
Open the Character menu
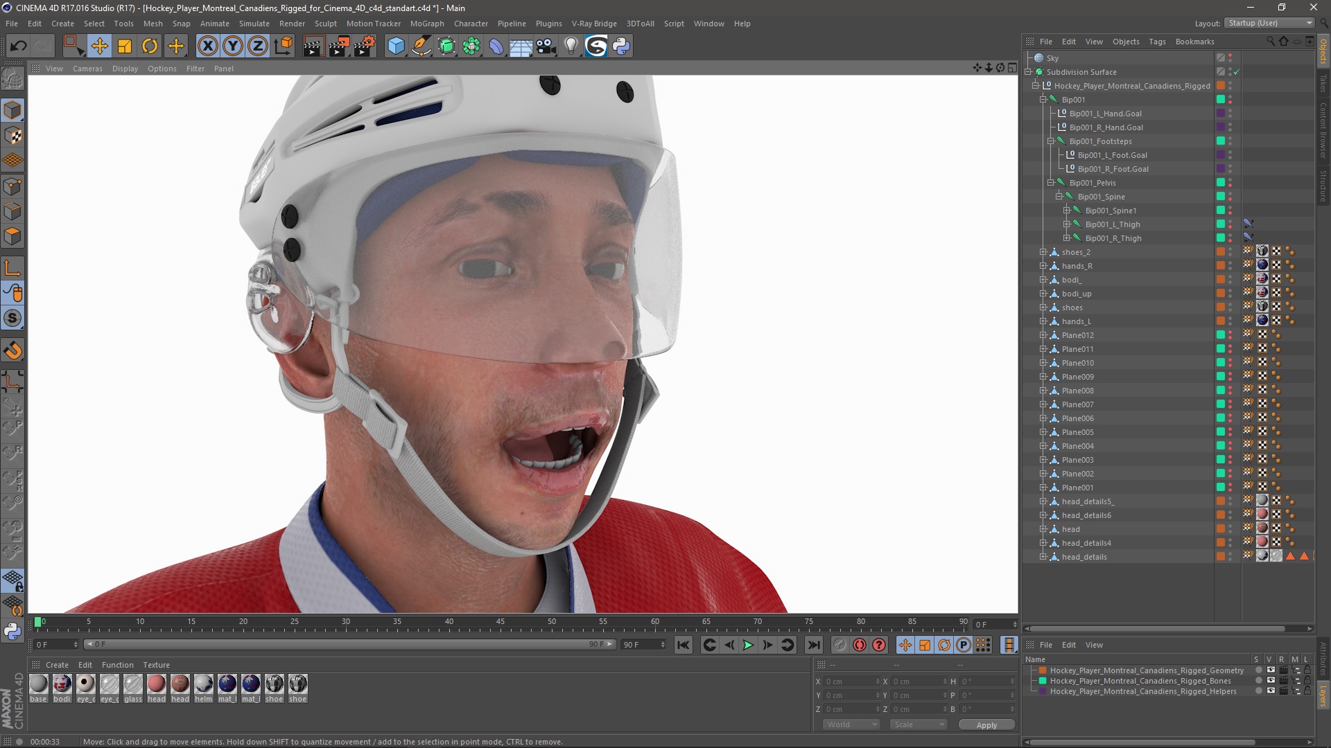pyautogui.click(x=471, y=24)
